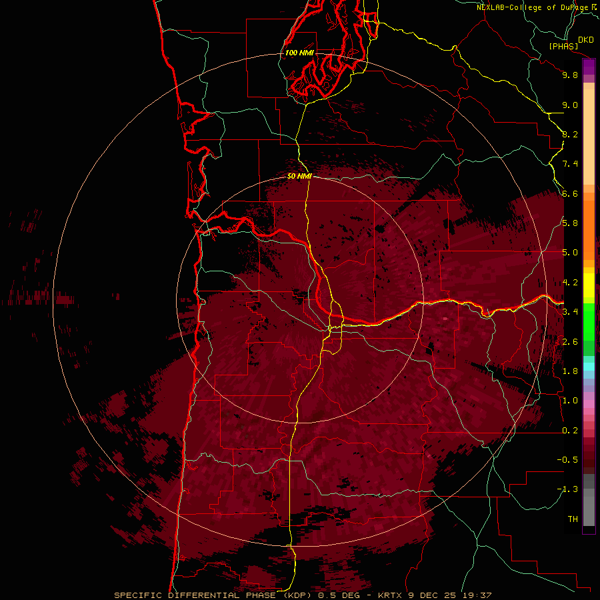Click the pink segment of the color bar
The width and height of the screenshot is (600, 600).
(589, 404)
